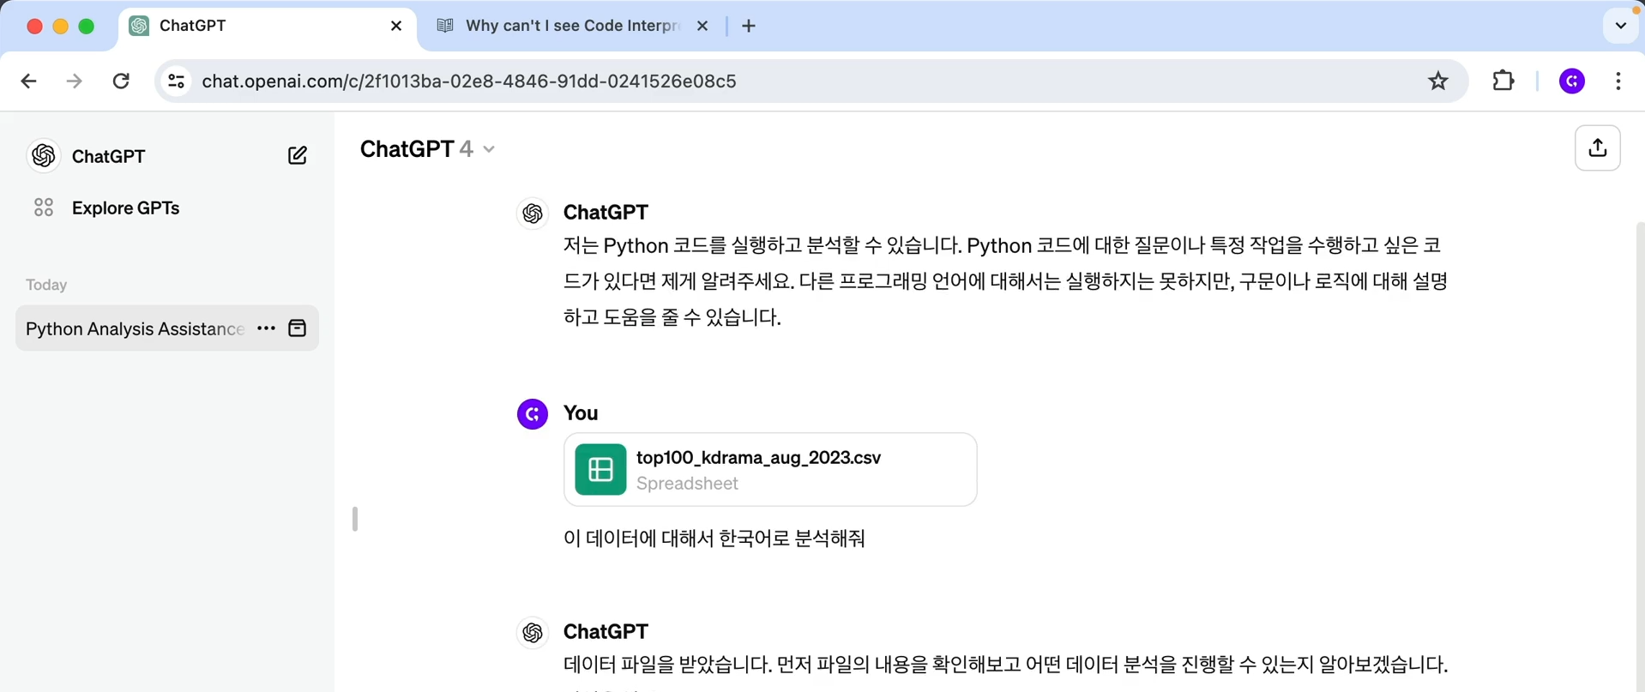The height and width of the screenshot is (692, 1645).
Task: Click the user avatar beside You
Action: pyautogui.click(x=533, y=414)
